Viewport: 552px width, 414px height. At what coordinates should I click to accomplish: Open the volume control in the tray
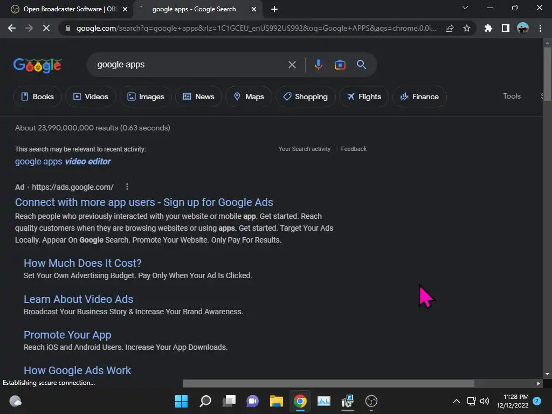click(x=485, y=401)
